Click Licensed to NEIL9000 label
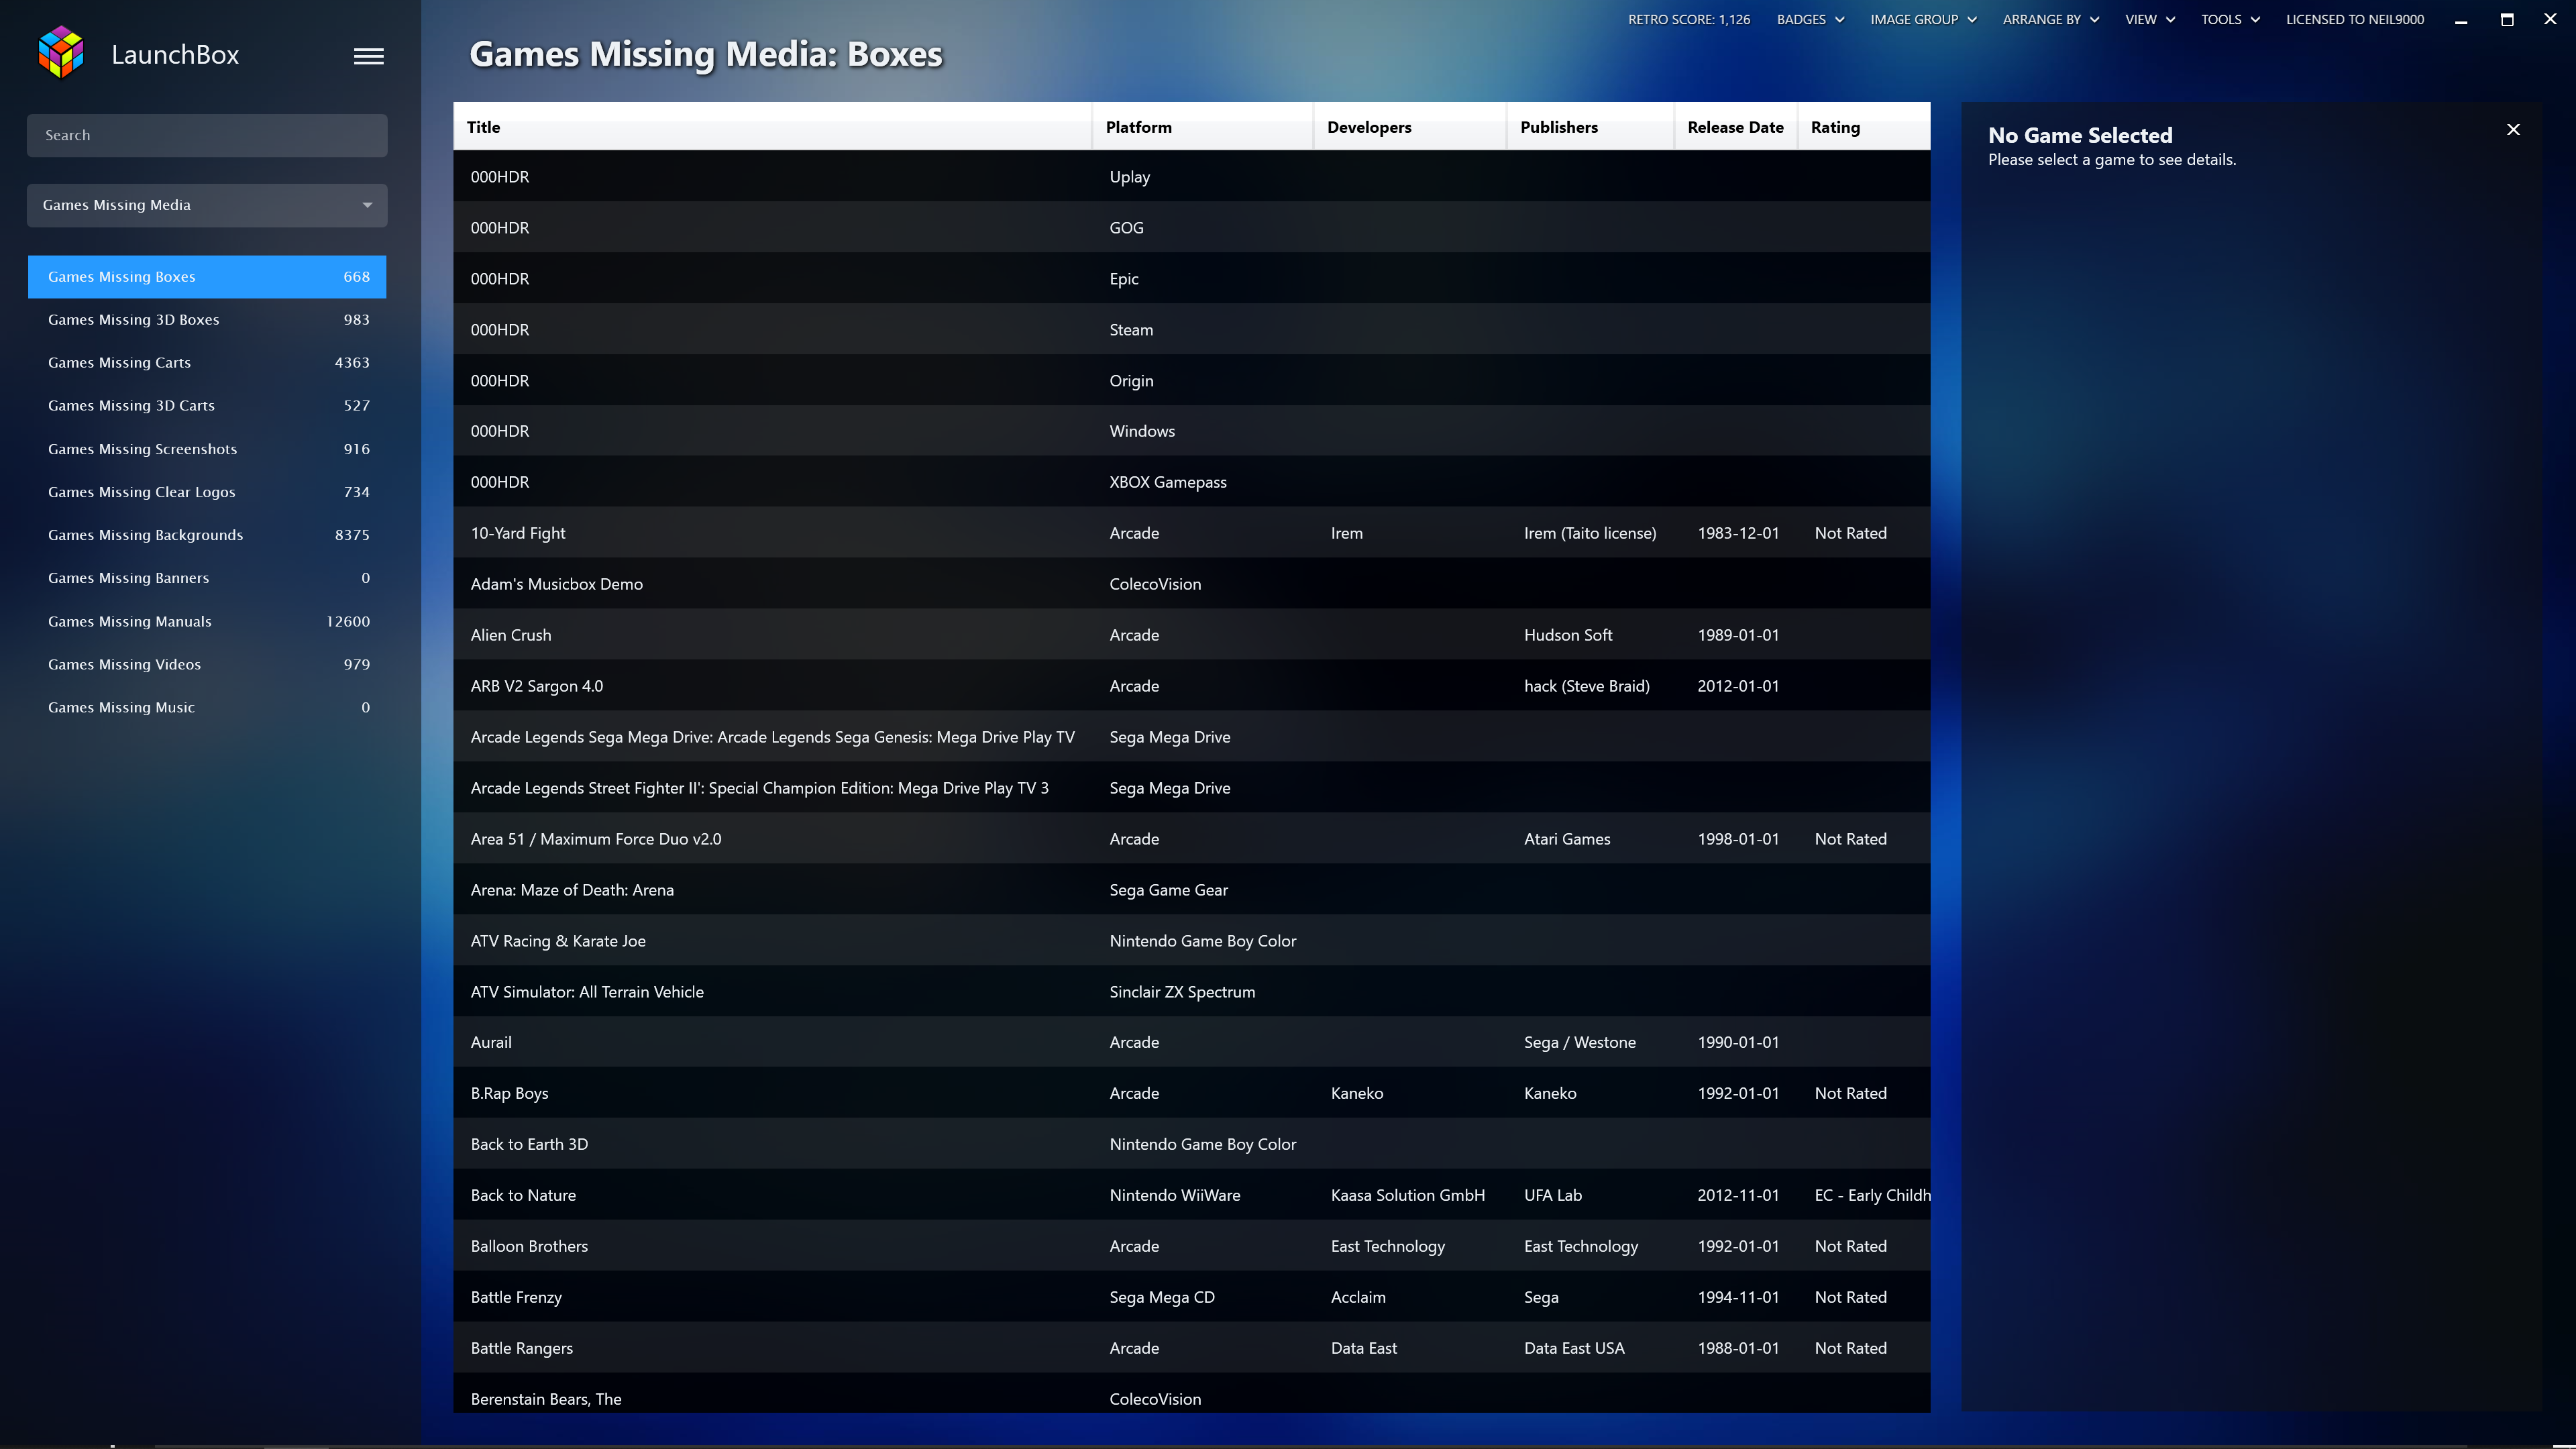 point(2355,19)
